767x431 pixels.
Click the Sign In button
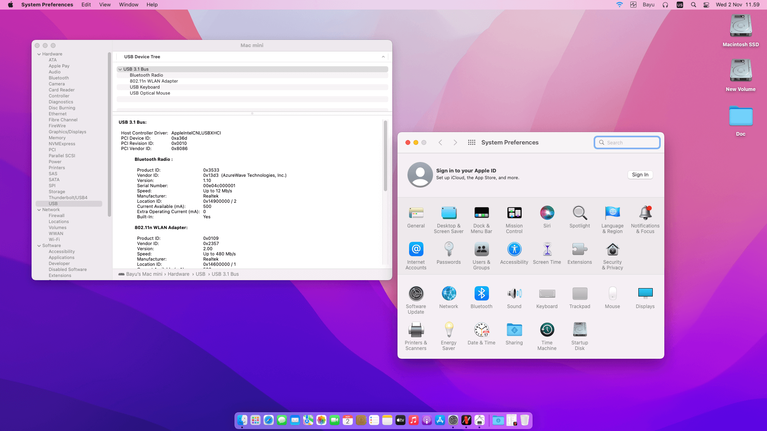pos(640,175)
